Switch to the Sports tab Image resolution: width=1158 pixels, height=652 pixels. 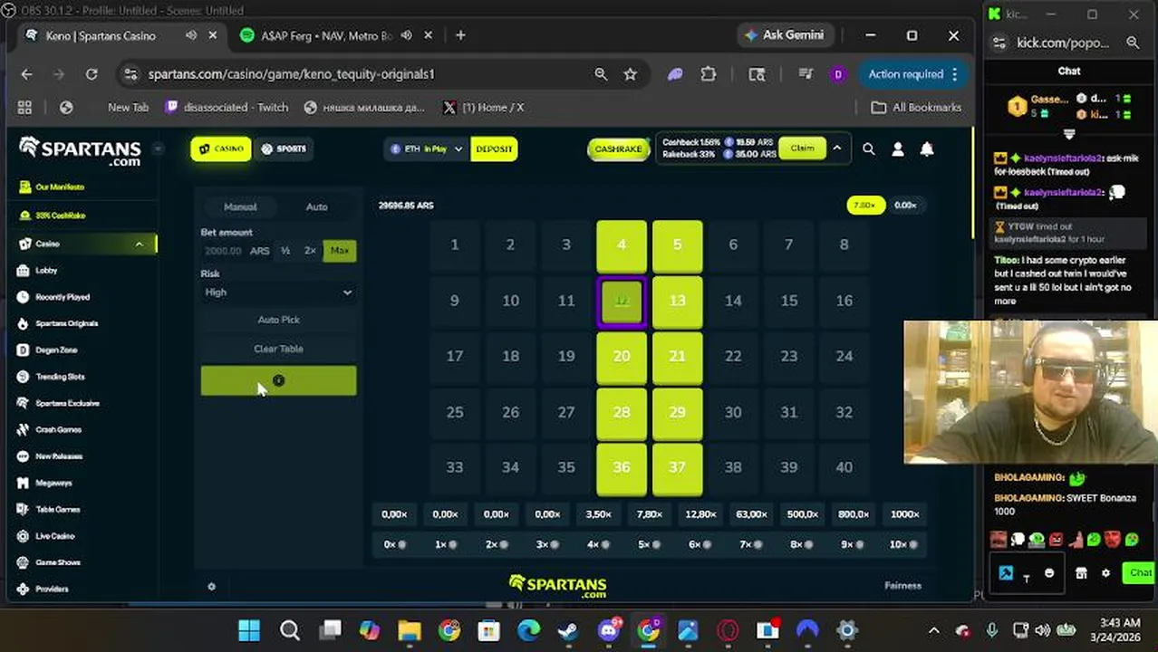pyautogui.click(x=284, y=149)
